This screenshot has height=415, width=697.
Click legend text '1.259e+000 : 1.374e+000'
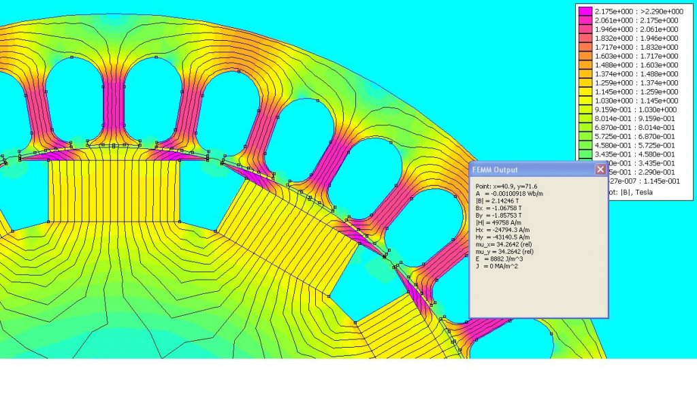point(636,82)
